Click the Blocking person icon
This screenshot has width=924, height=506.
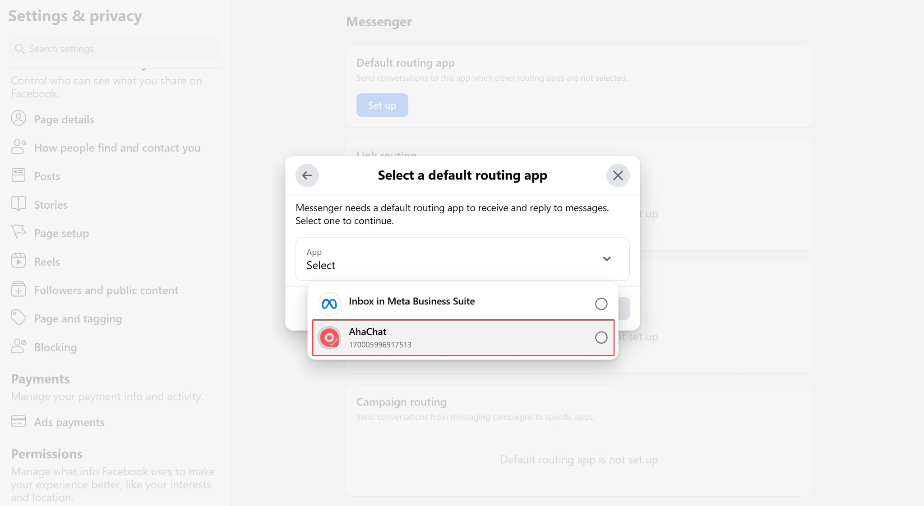click(18, 346)
